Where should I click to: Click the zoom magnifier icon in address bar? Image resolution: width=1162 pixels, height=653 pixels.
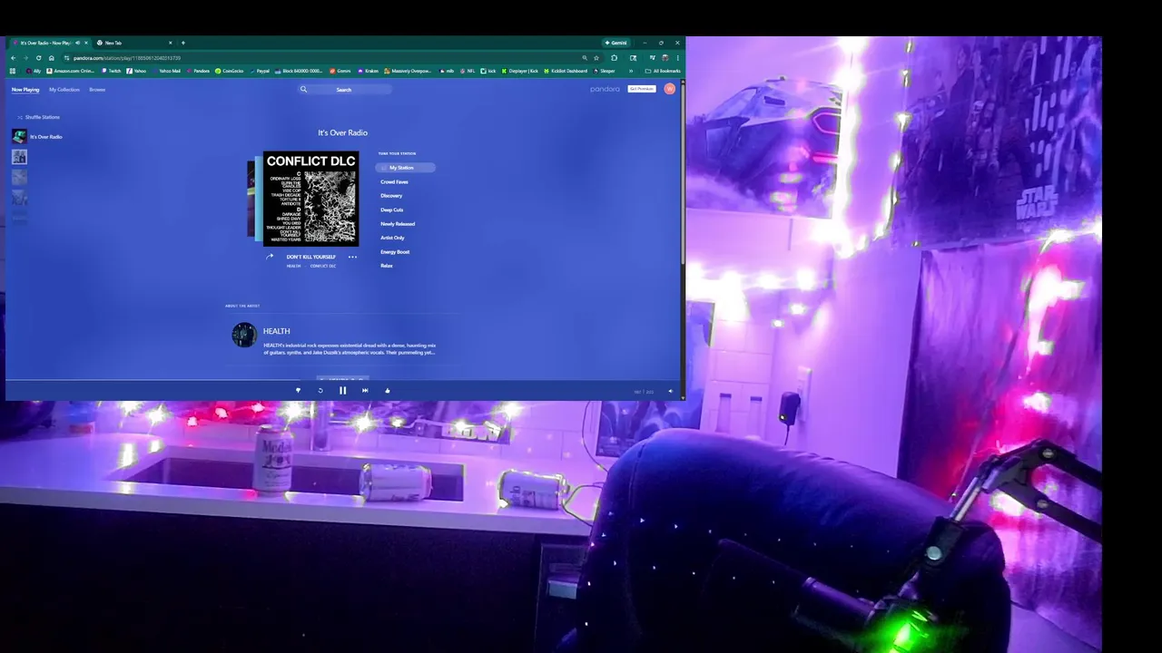pos(585,58)
